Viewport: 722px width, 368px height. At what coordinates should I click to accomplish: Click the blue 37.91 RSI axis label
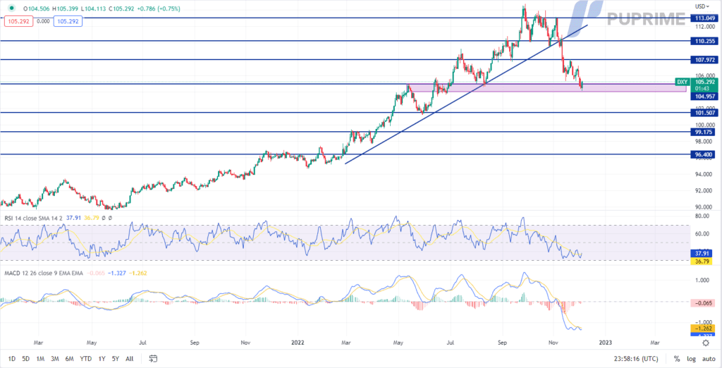[703, 253]
